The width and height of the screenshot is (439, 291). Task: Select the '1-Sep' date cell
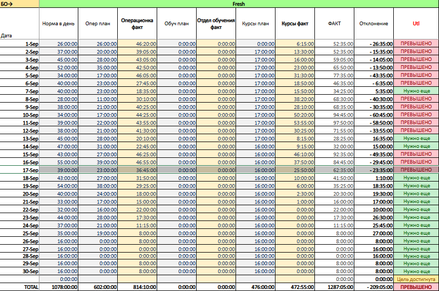click(x=19, y=44)
